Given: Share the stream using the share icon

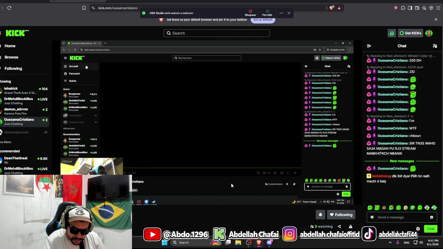Looking at the screenshot, I should pyautogui.click(x=339, y=227).
